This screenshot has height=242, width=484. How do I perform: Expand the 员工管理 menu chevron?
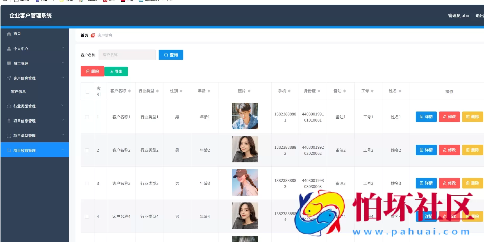pyautogui.click(x=63, y=63)
